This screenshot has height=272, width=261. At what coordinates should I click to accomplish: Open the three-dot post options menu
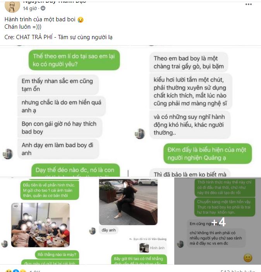coord(248,4)
